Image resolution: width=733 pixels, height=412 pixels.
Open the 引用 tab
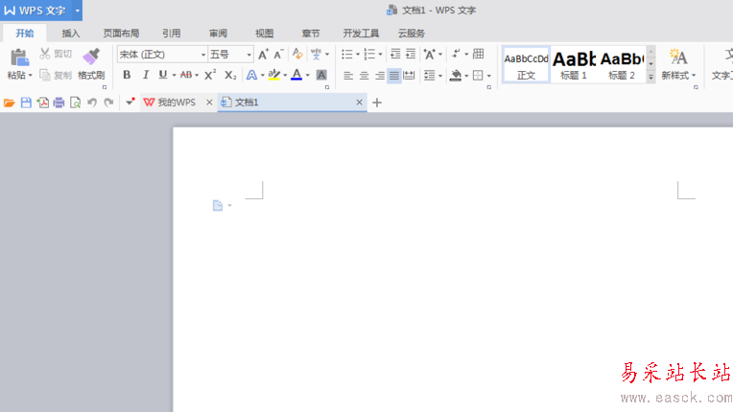(171, 34)
